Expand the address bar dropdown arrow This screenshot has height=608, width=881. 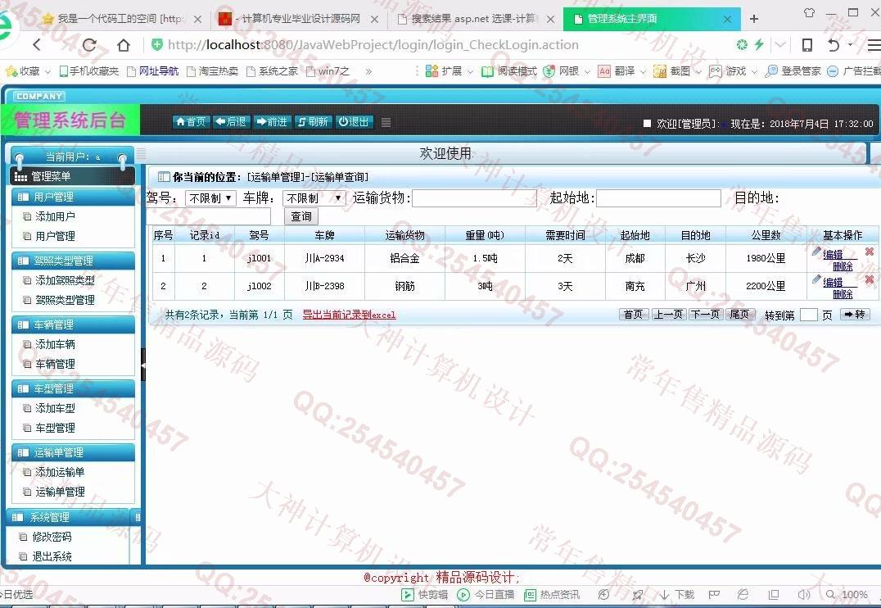(780, 45)
